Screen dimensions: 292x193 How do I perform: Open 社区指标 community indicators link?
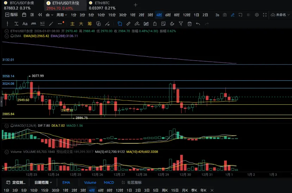pos(132,182)
